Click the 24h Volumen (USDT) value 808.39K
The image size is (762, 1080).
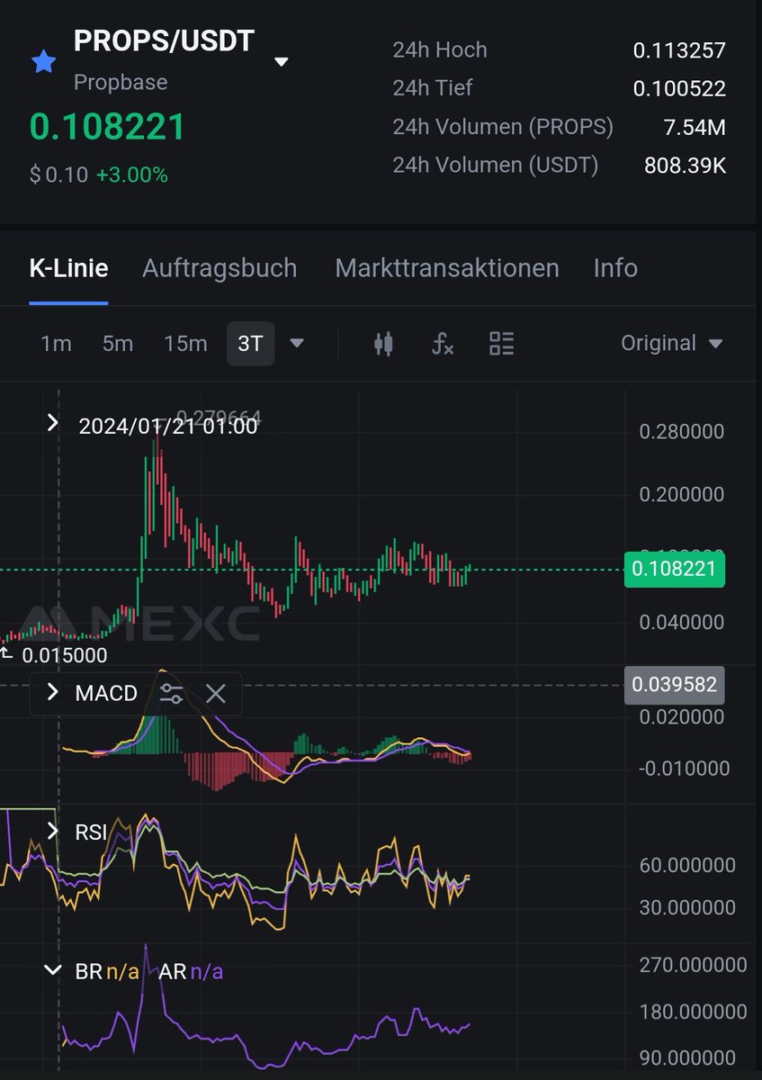coord(685,166)
